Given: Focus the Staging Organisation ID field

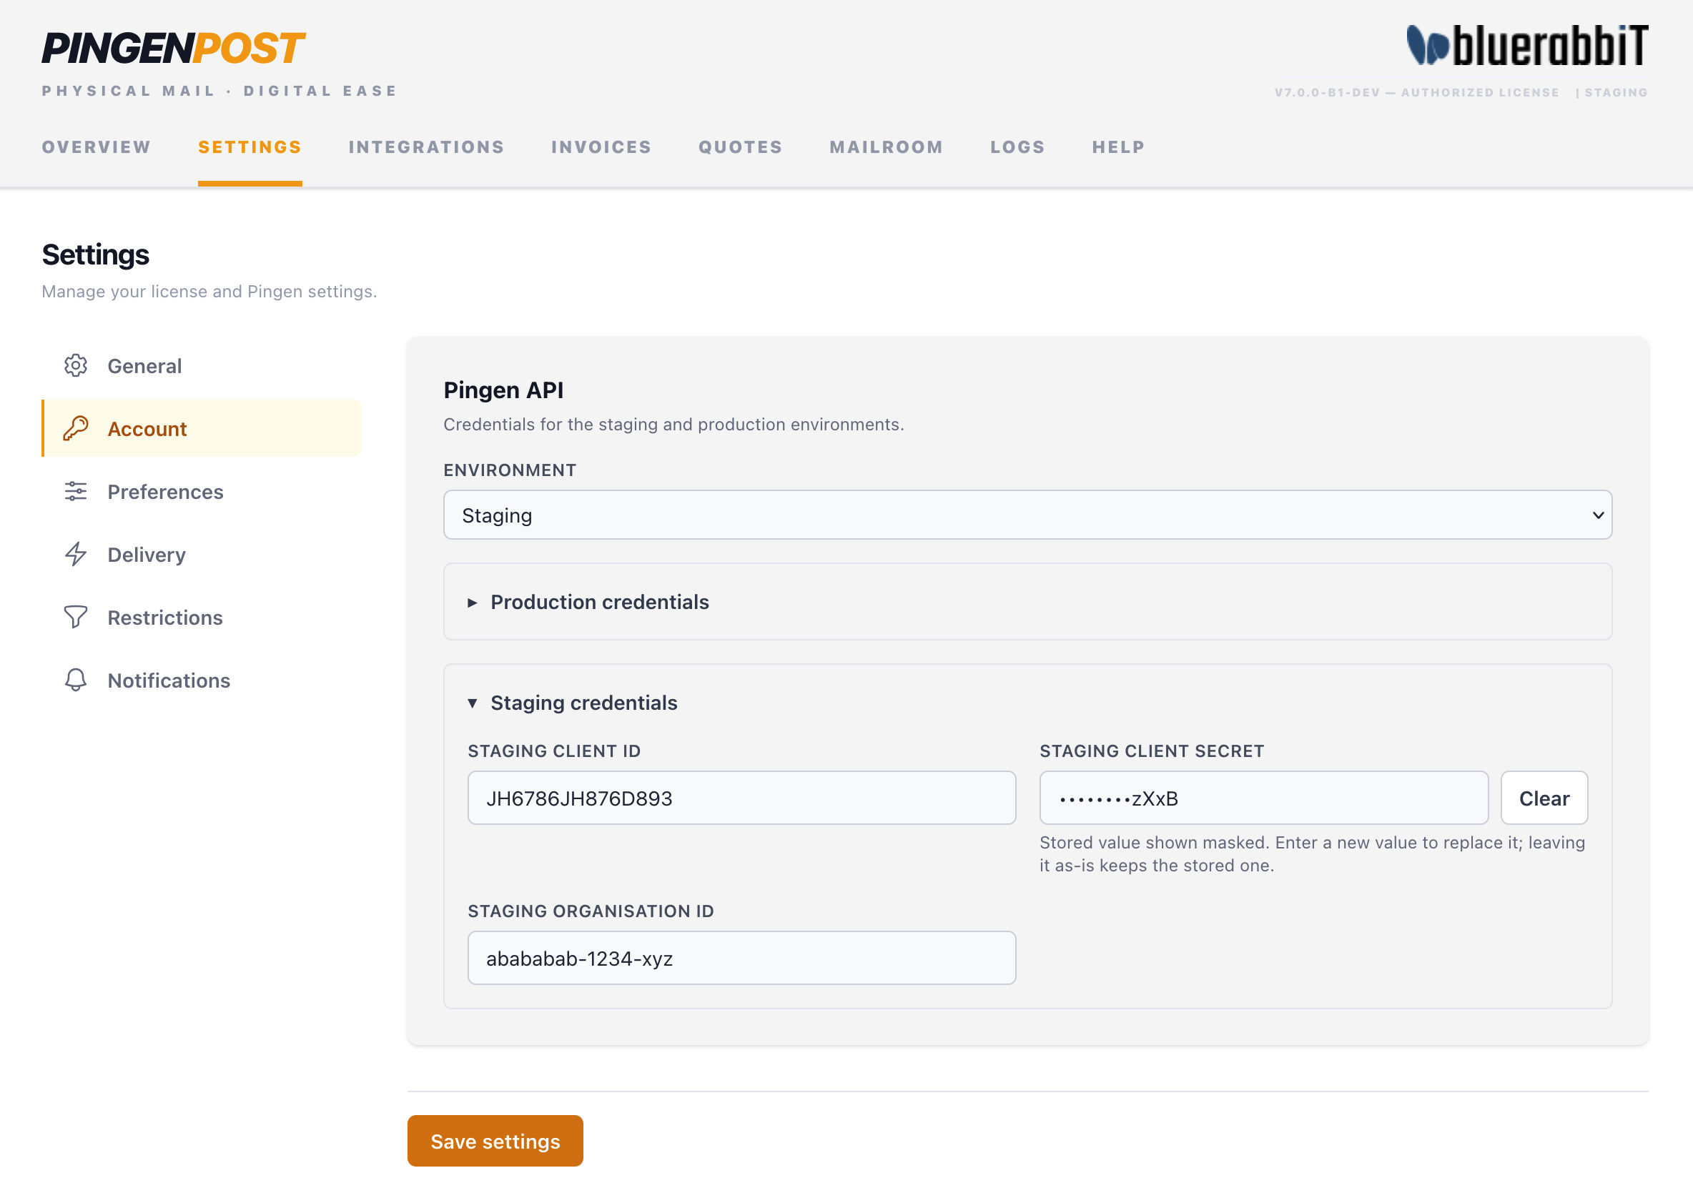Looking at the screenshot, I should [742, 958].
